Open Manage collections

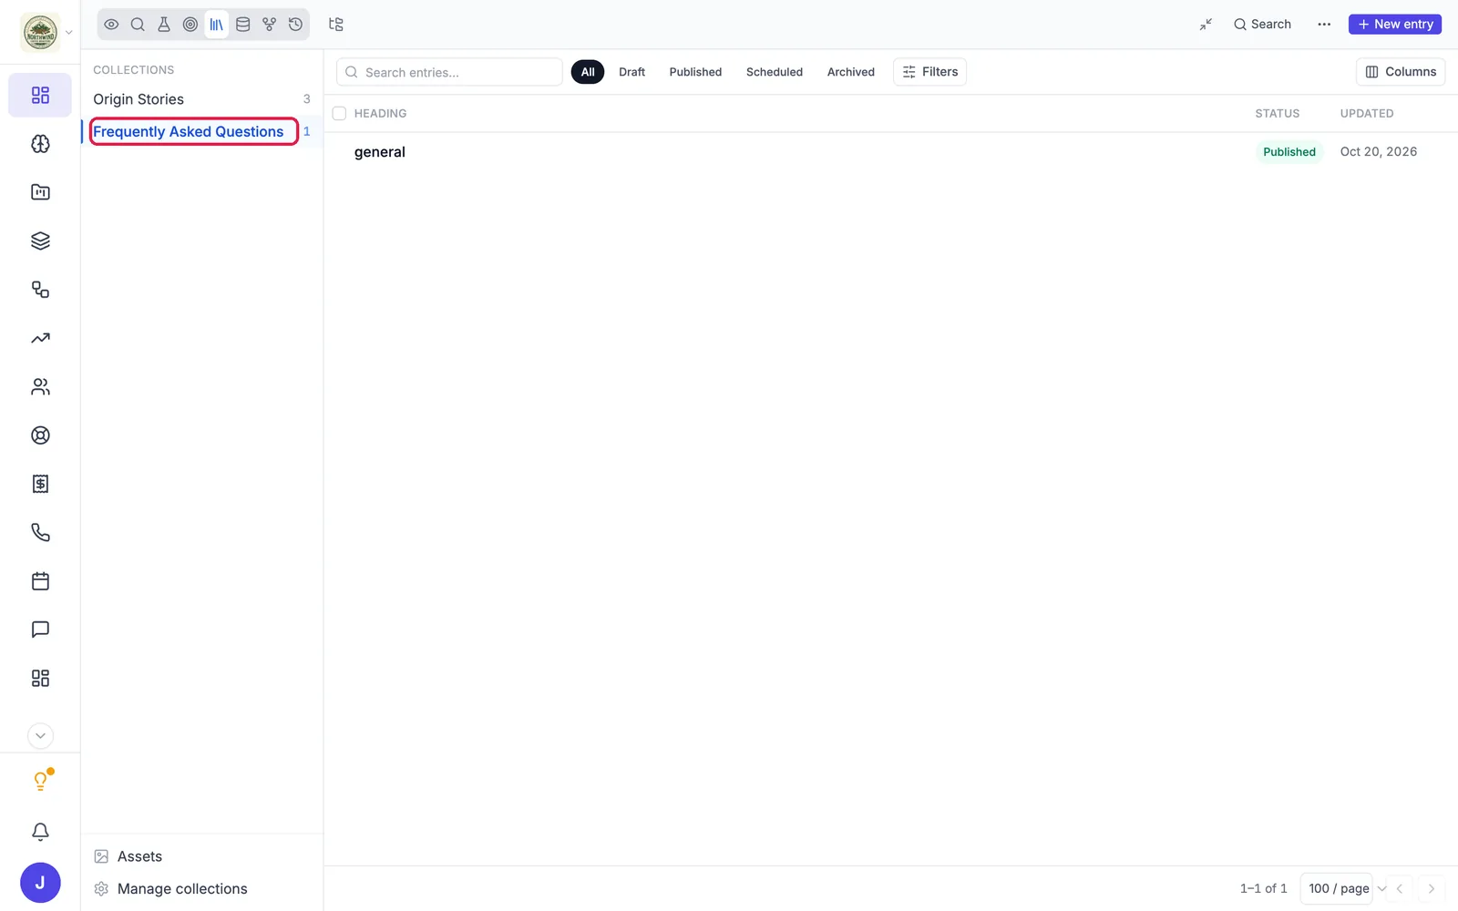171,889
